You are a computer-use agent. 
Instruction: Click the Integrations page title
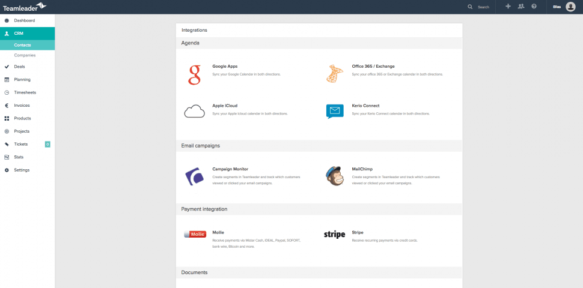195,31
